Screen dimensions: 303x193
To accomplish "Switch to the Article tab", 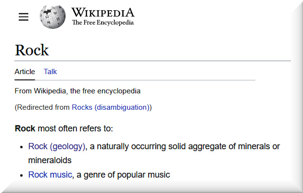I will (x=25, y=72).
